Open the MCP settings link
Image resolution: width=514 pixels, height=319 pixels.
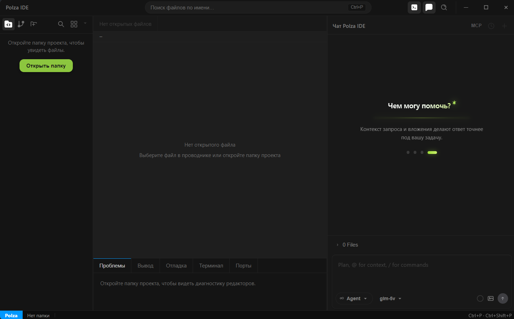click(x=476, y=26)
